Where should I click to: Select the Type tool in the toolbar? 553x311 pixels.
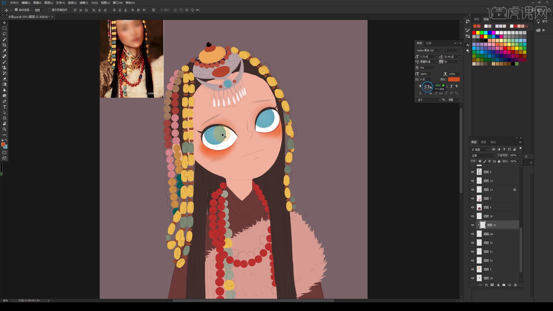4,107
